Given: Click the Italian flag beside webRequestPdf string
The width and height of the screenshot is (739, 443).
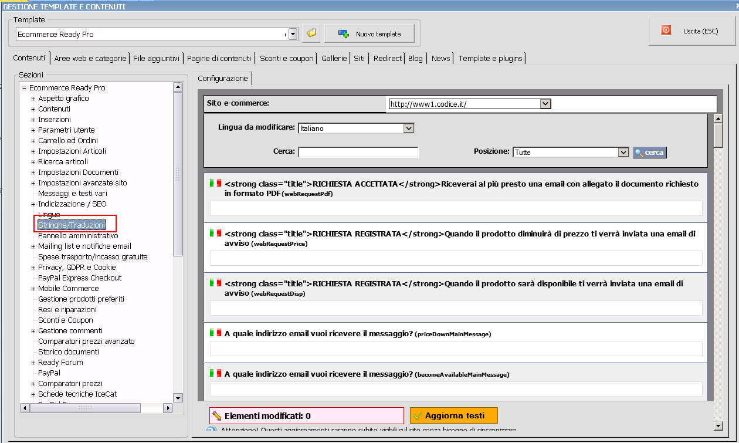Looking at the screenshot, I should (x=215, y=183).
